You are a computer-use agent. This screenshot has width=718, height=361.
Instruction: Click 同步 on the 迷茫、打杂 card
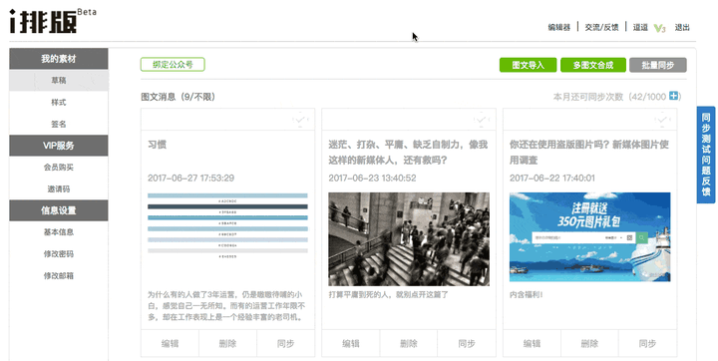pyautogui.click(x=467, y=344)
